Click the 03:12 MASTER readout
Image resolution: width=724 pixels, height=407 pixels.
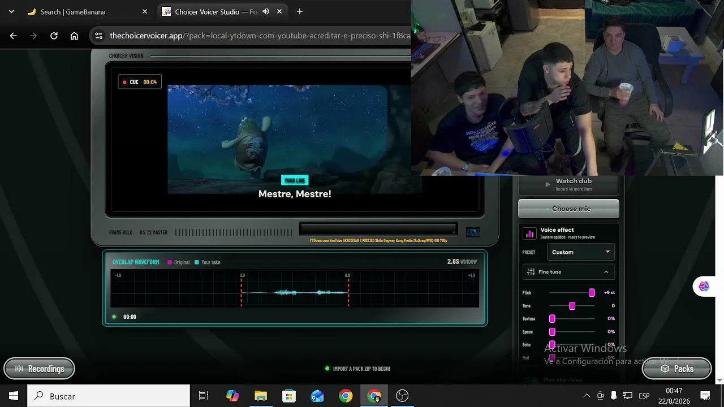tap(154, 232)
